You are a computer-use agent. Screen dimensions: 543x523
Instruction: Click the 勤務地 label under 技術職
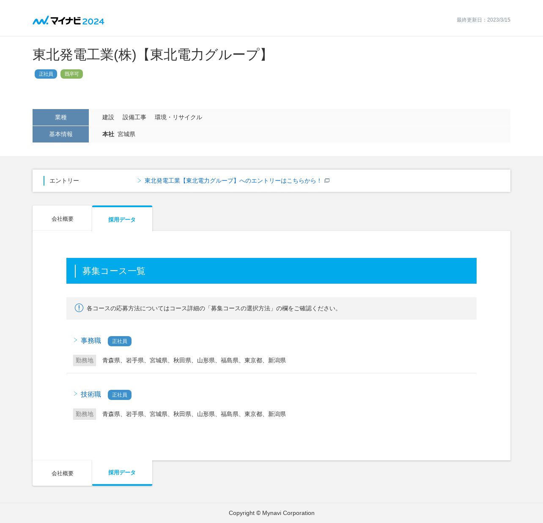click(85, 414)
